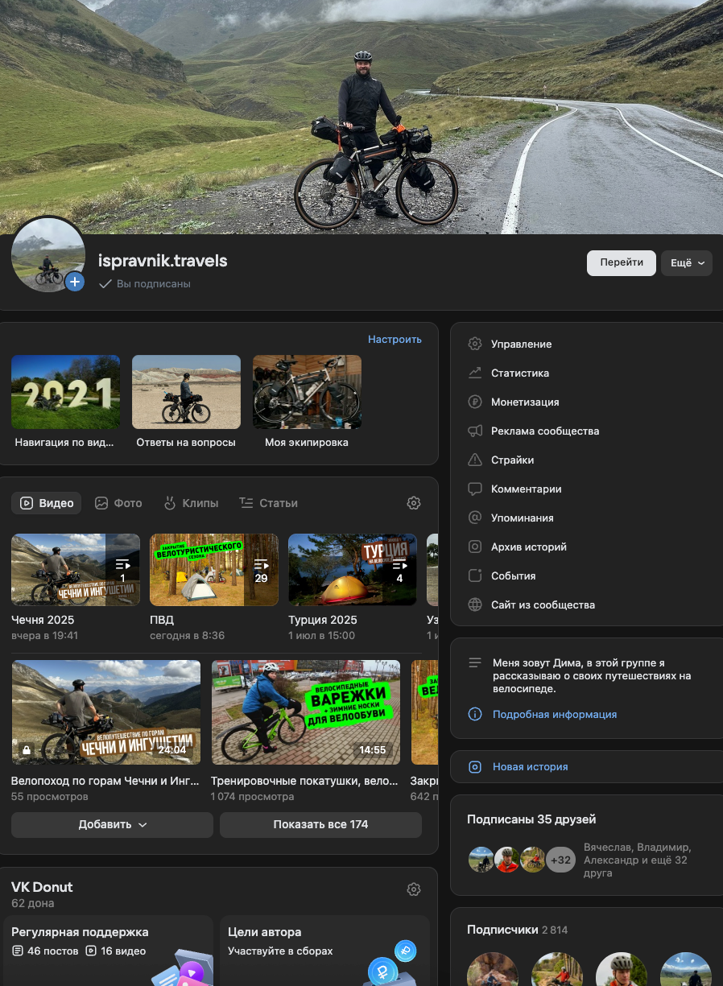Screen dimensions: 723x986
Task: Click the video section settings gear
Action: click(414, 503)
